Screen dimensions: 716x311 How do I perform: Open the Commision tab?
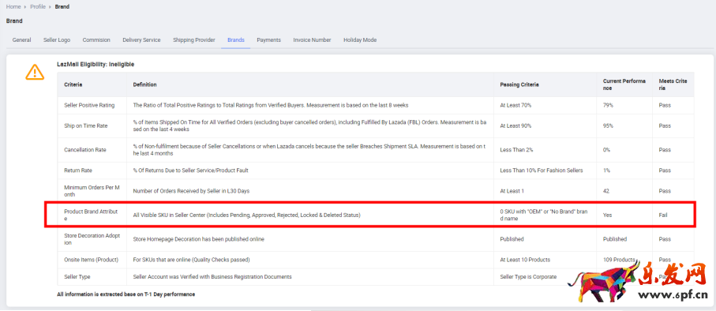click(x=96, y=40)
